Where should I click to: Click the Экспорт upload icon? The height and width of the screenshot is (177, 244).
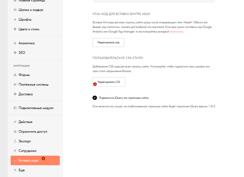coord(15,141)
